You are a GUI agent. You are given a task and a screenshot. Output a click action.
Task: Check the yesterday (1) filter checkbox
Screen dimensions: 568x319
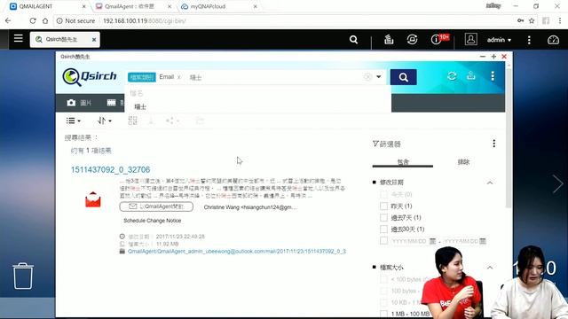click(x=383, y=206)
